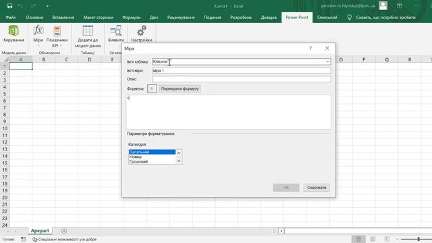Image resolution: width=432 pixels, height=243 pixels.
Task: Expand the Ім'я таблиці dropdown
Action: point(327,61)
